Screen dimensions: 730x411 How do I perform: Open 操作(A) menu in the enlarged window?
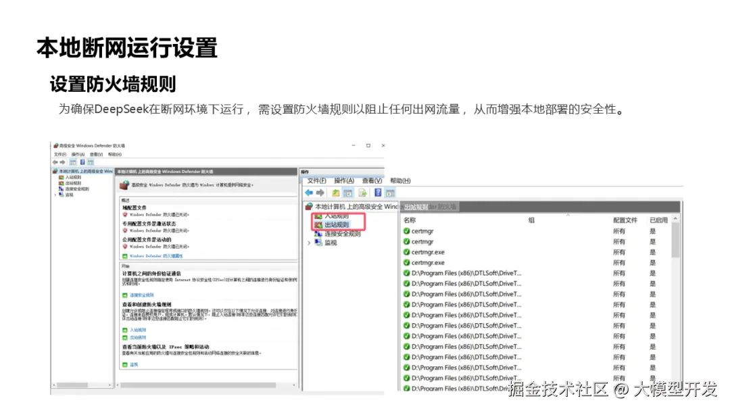[344, 180]
